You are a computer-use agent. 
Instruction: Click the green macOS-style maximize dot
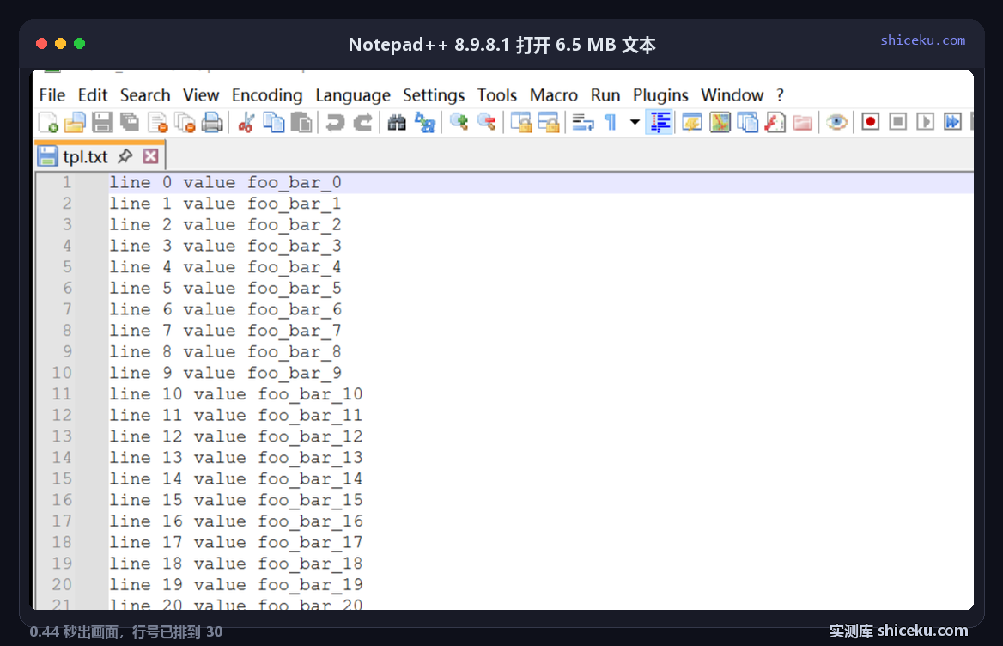click(x=79, y=44)
